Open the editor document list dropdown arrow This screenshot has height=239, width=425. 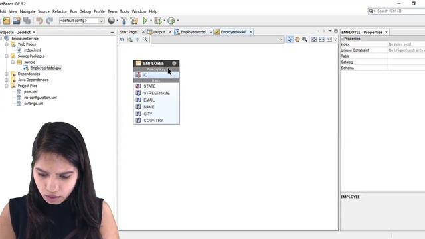(x=330, y=31)
